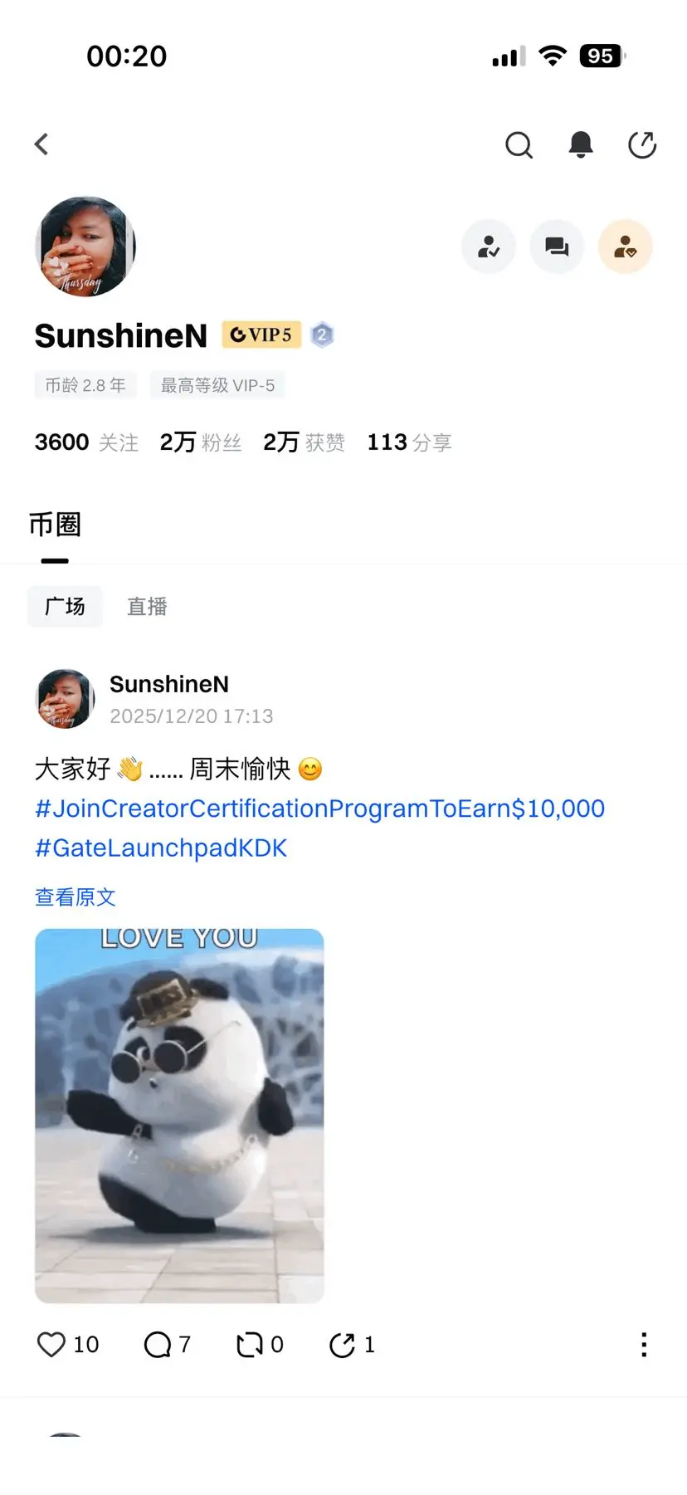Open the dancing panda image
This screenshot has height=1495, width=687.
[179, 1116]
